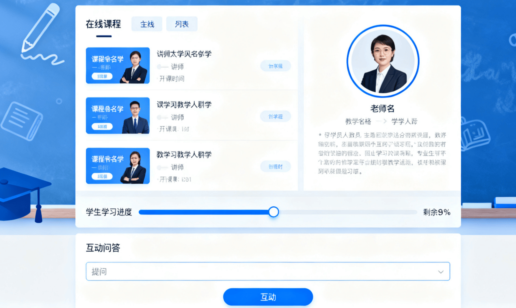Click the 学生学习进度 slider handle
The height and width of the screenshot is (308, 516).
(x=274, y=212)
